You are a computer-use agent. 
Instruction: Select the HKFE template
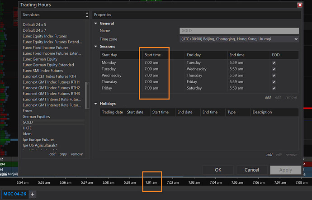[x=28, y=128]
